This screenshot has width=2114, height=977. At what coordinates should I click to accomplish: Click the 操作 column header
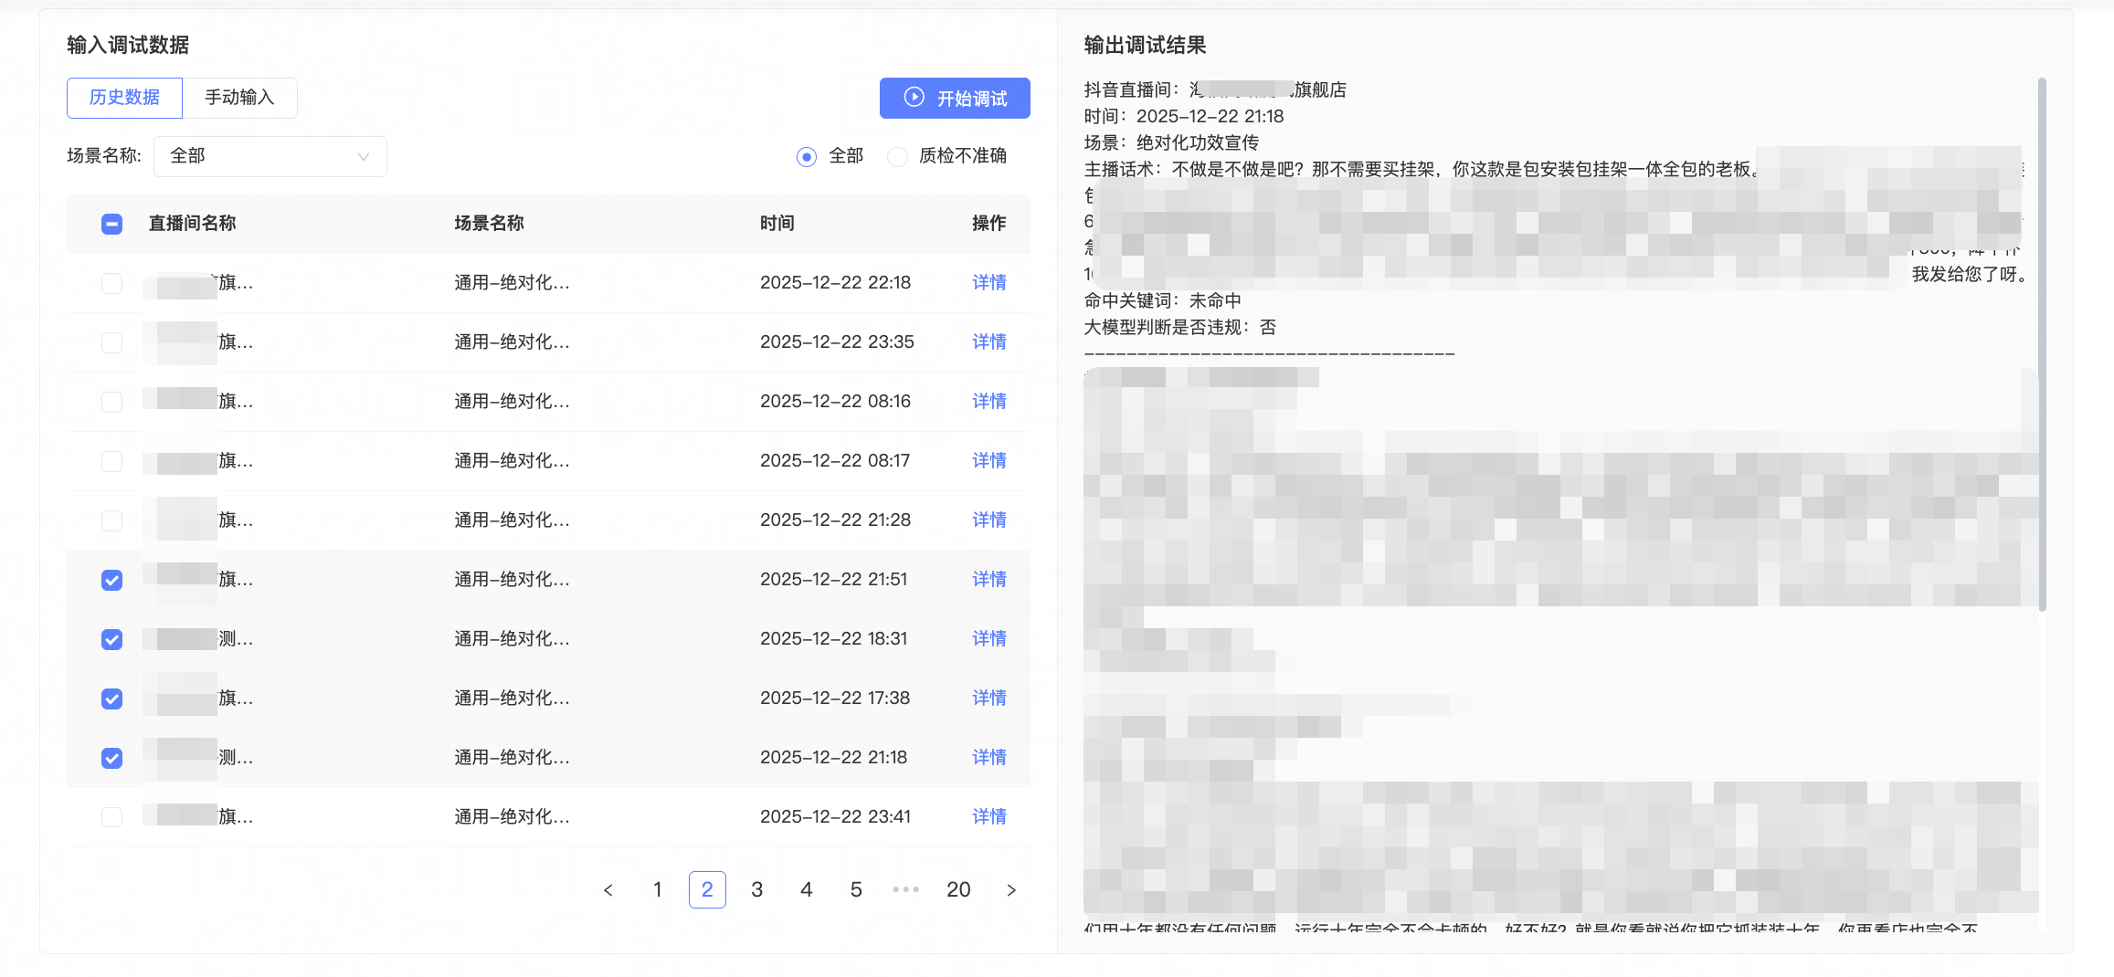click(989, 224)
